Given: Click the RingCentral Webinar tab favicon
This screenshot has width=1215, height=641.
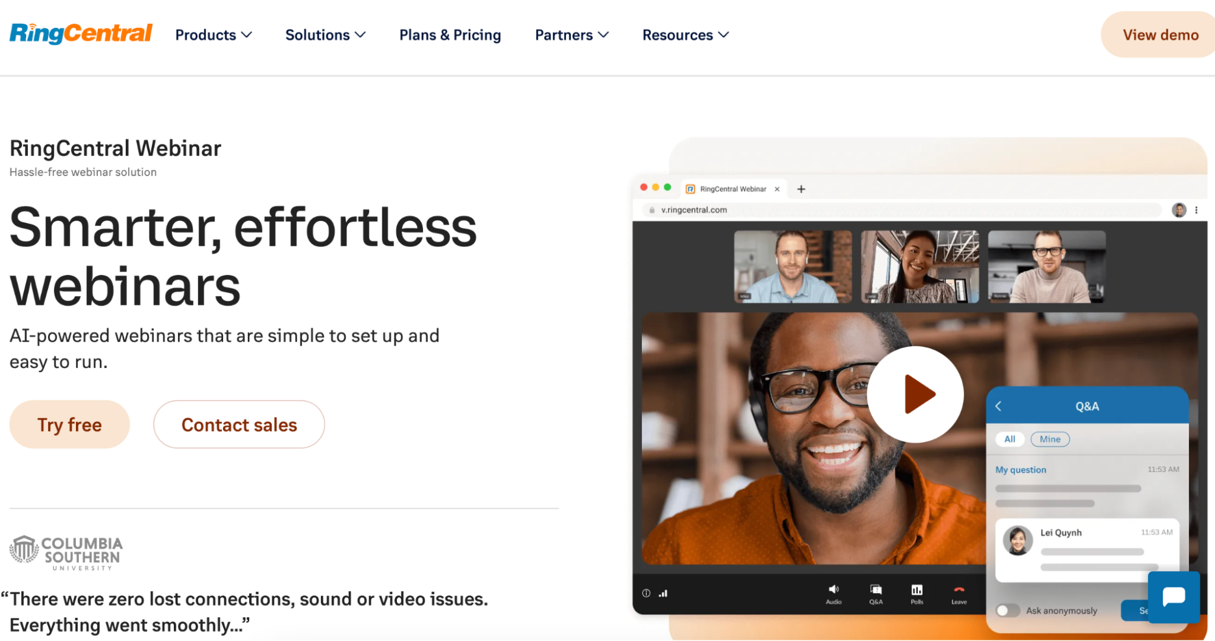Looking at the screenshot, I should [690, 189].
